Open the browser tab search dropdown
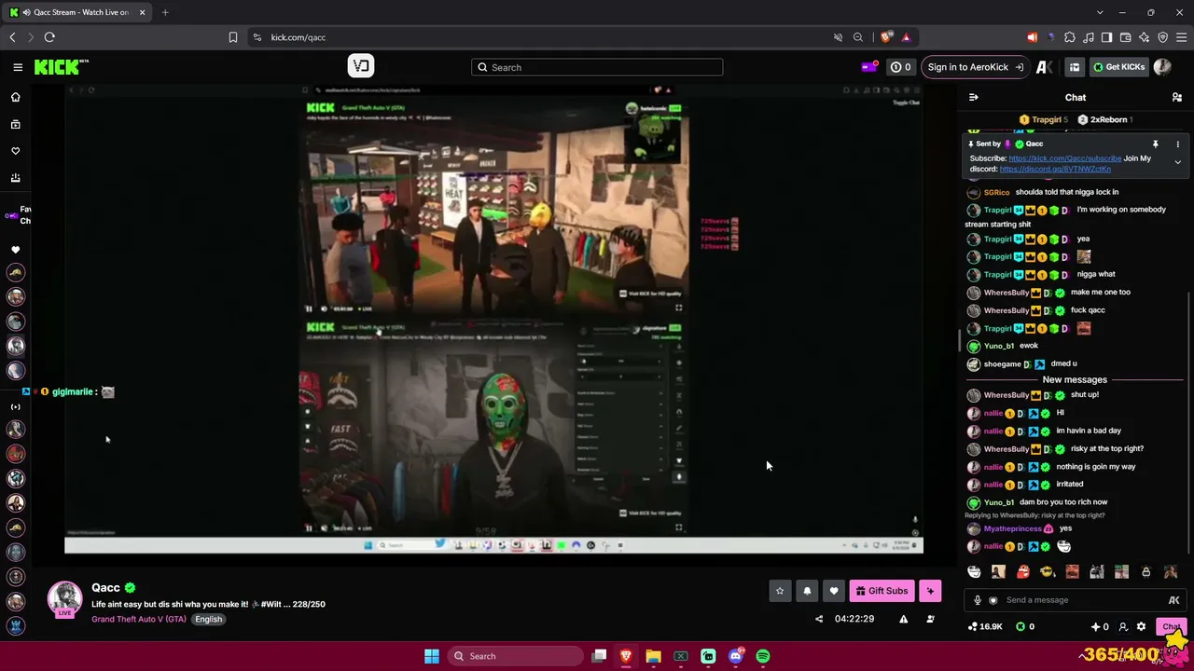 tap(1100, 12)
